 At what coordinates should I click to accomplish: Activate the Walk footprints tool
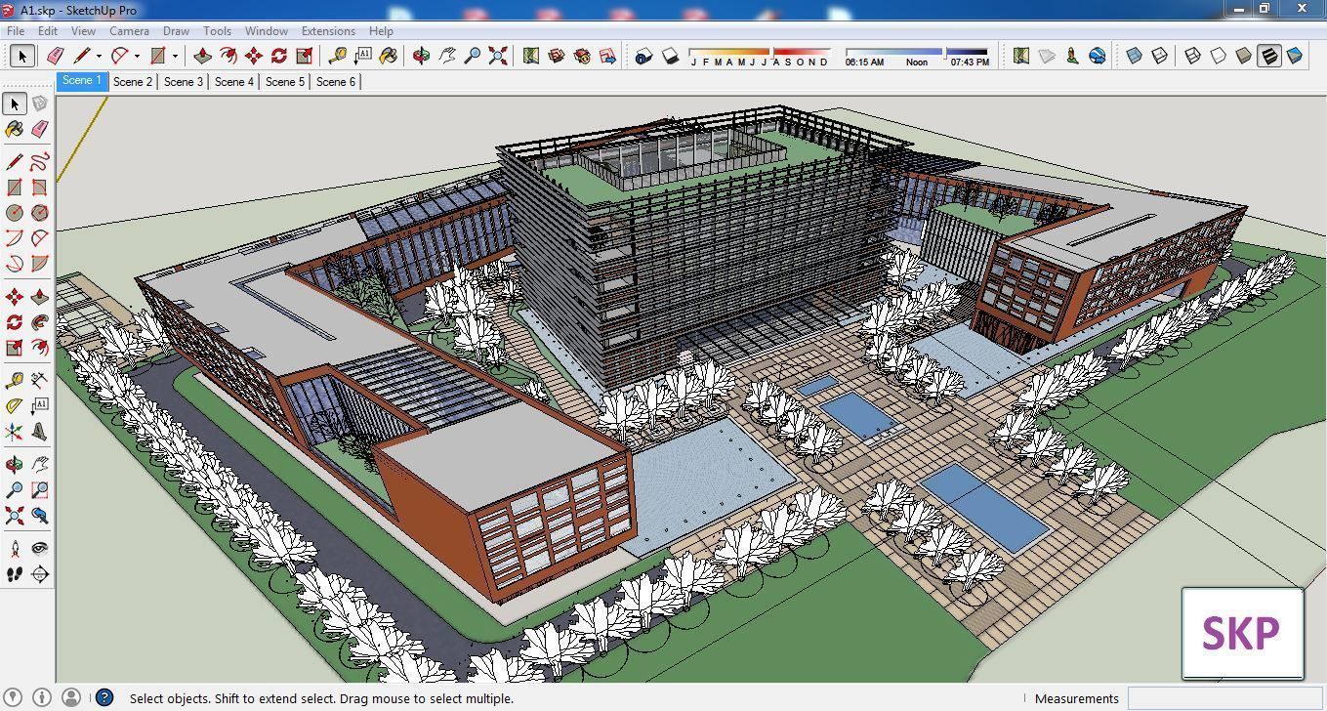tap(14, 574)
